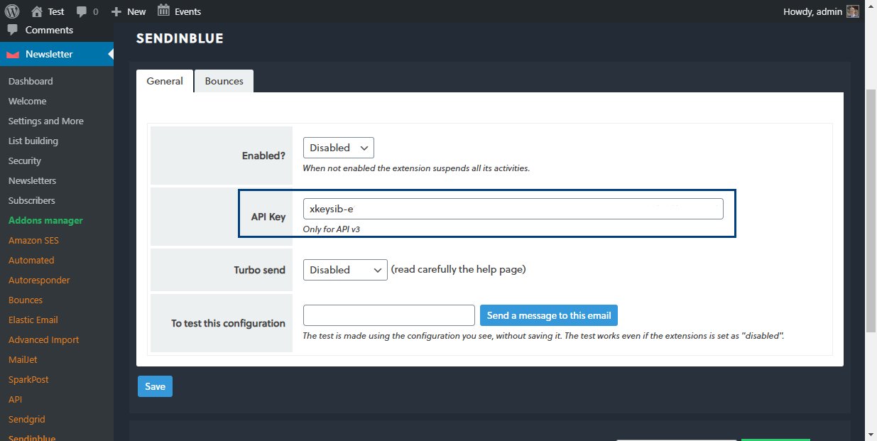Open the Security settings page

point(24,160)
